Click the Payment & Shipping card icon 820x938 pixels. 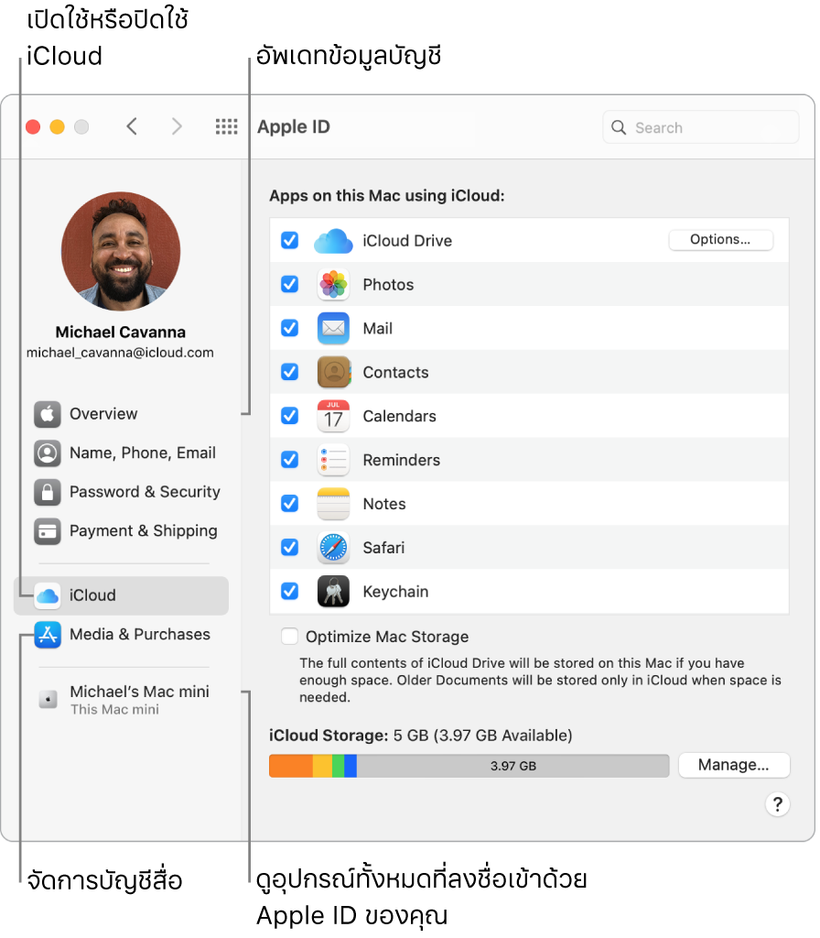click(x=48, y=530)
